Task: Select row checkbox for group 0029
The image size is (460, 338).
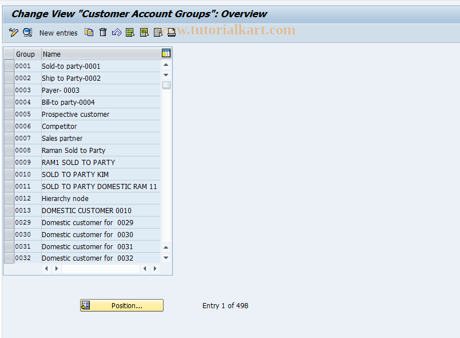Action: [9, 223]
